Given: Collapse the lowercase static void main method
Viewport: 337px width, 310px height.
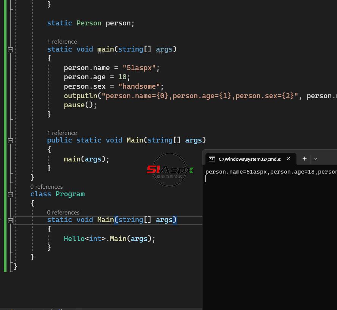Looking at the screenshot, I should pyautogui.click(x=10, y=50).
